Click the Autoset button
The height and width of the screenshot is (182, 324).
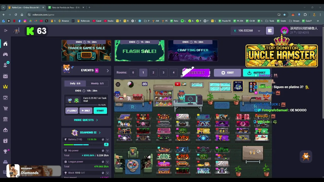[256, 73]
